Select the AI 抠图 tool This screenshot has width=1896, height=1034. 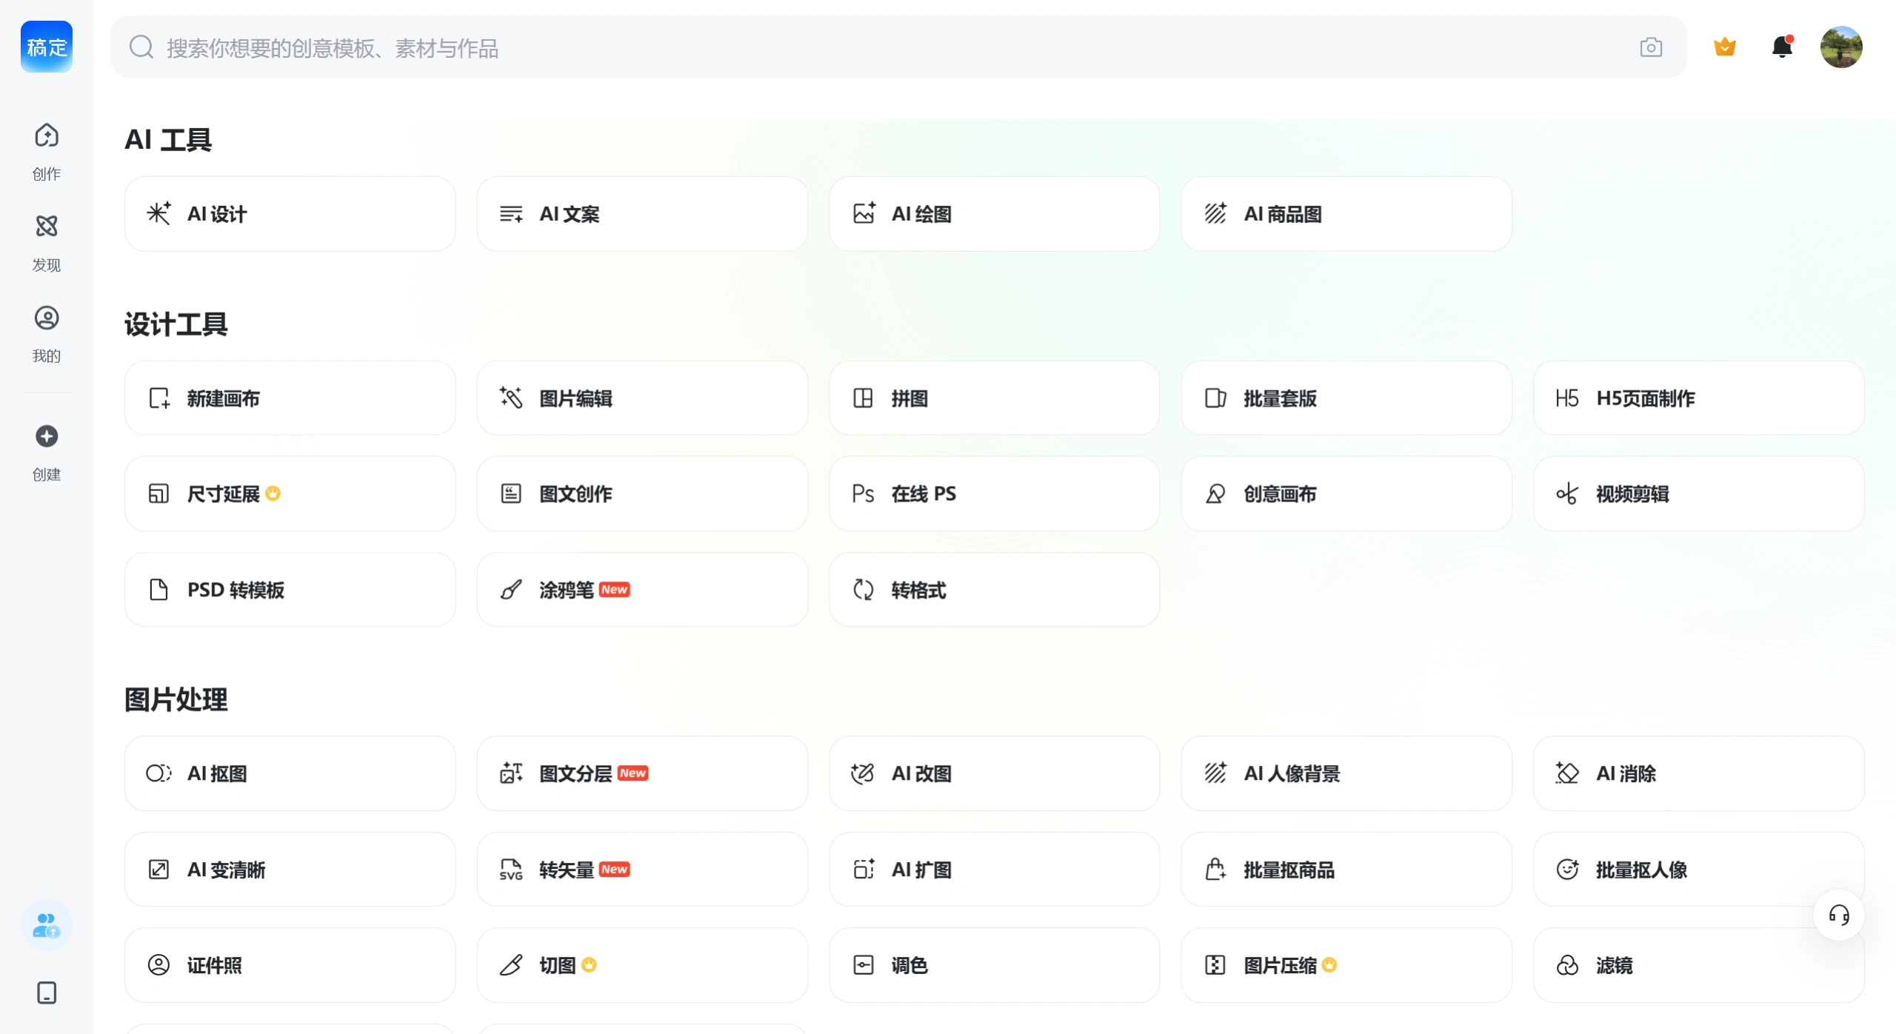pos(290,773)
